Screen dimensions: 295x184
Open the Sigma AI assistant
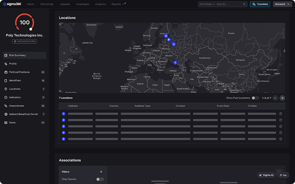tap(266, 175)
